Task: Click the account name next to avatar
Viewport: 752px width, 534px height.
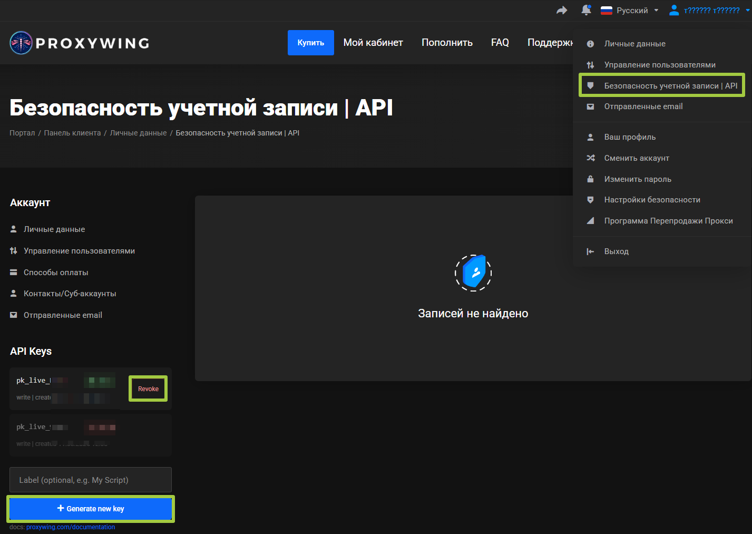Action: tap(711, 10)
